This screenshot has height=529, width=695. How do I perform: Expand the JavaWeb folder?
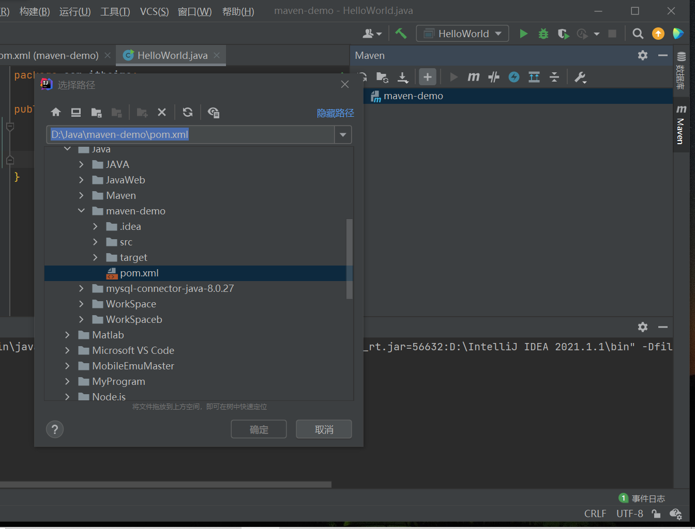tap(81, 180)
